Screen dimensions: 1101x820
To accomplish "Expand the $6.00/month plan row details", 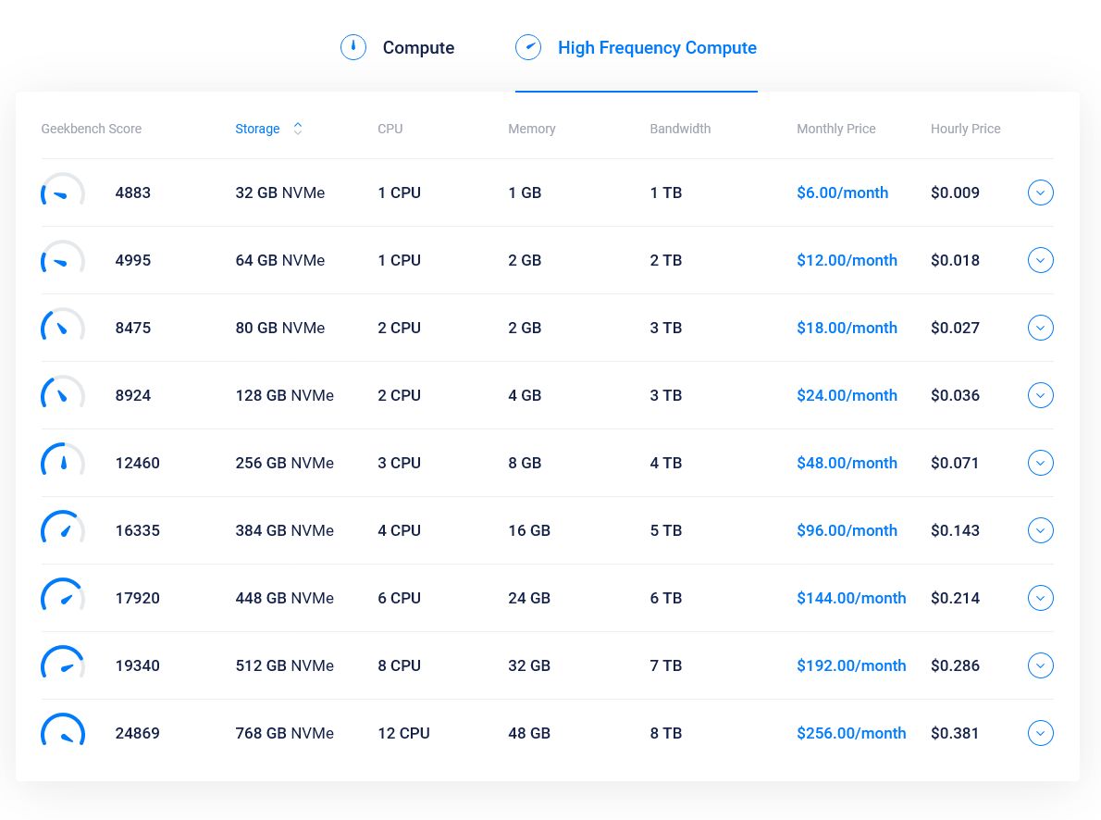I will [x=1041, y=193].
